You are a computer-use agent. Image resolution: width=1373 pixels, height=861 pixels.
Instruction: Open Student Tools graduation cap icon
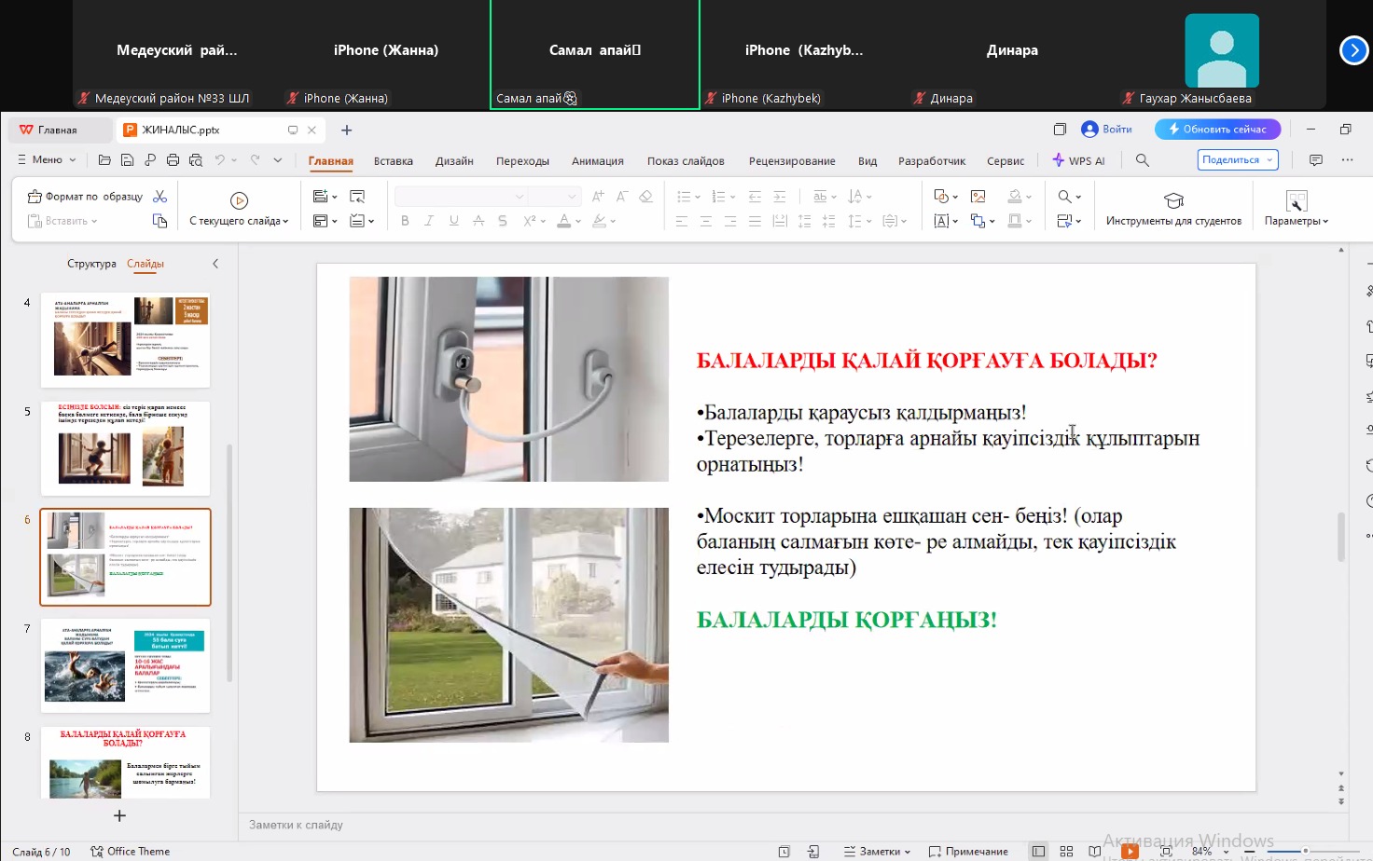pyautogui.click(x=1173, y=200)
